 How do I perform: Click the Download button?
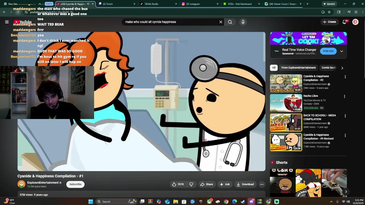pos(245,184)
